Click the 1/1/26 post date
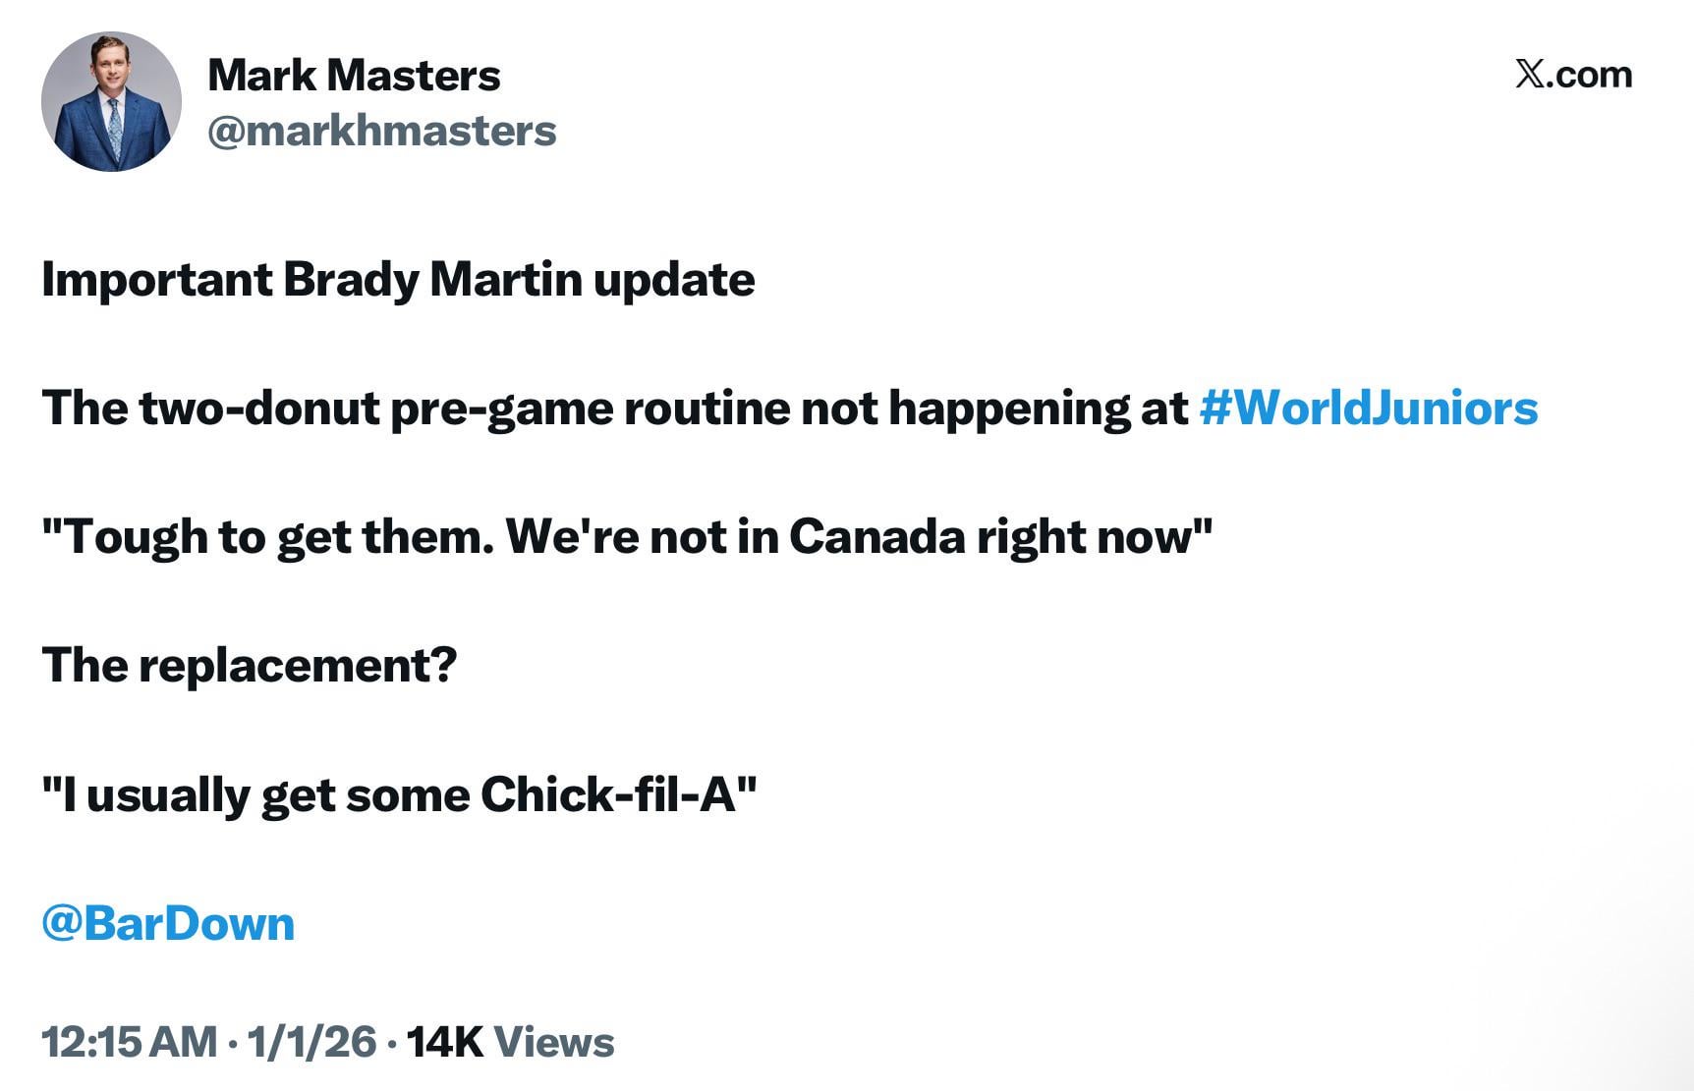 coord(311,1042)
